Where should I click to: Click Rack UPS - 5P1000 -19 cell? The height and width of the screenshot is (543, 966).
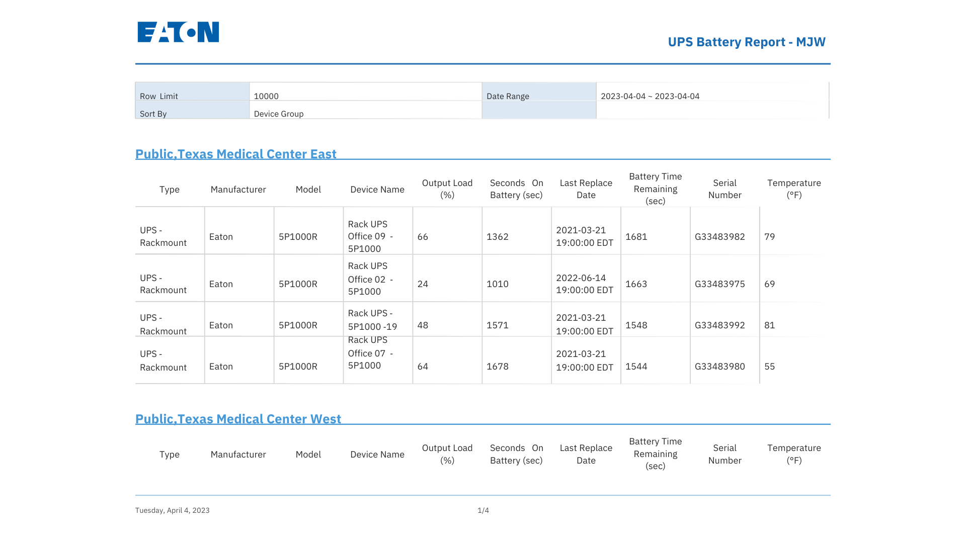tap(378, 319)
